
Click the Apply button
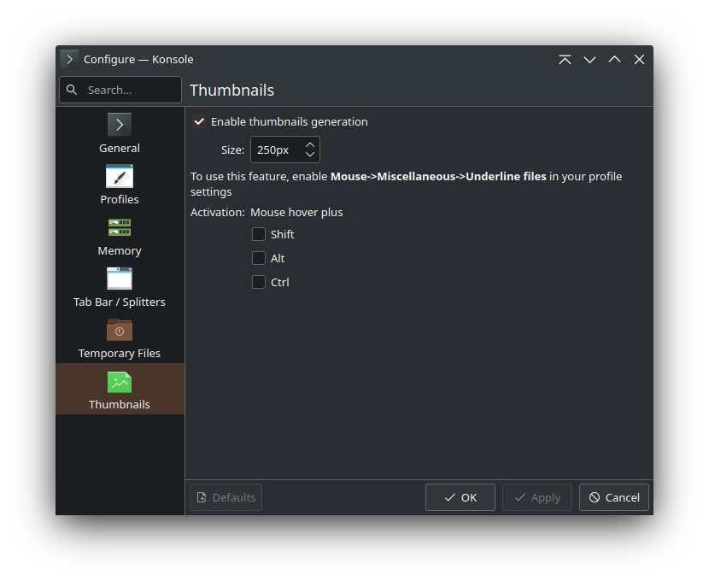tap(536, 497)
